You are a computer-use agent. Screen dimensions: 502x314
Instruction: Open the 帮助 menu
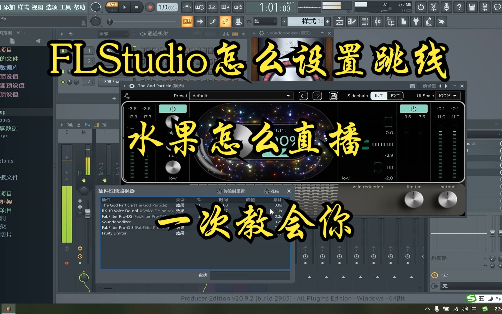click(79, 7)
